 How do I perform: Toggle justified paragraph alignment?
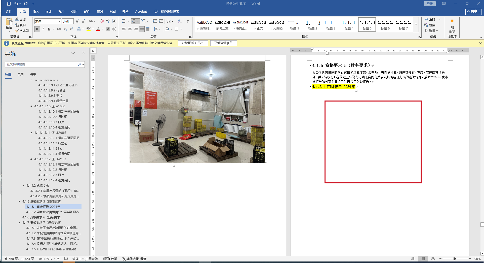pos(142,29)
